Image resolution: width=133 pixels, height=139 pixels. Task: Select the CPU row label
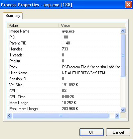coord(13,91)
